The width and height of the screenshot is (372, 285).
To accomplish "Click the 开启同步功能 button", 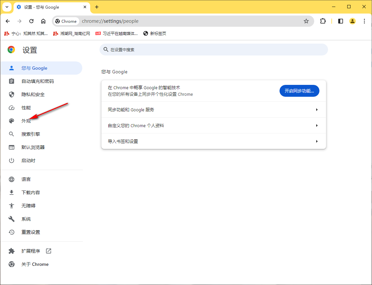I will tap(299, 91).
